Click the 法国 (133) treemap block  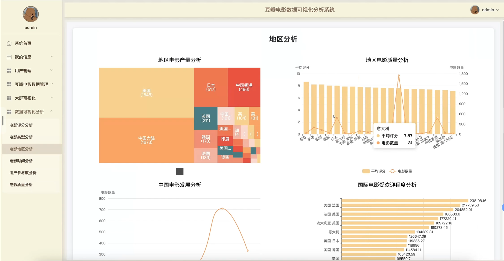(x=206, y=155)
